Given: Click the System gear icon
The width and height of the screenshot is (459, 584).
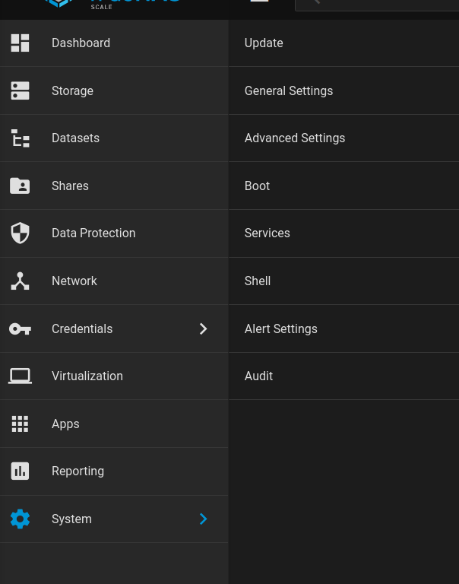Looking at the screenshot, I should pyautogui.click(x=20, y=519).
